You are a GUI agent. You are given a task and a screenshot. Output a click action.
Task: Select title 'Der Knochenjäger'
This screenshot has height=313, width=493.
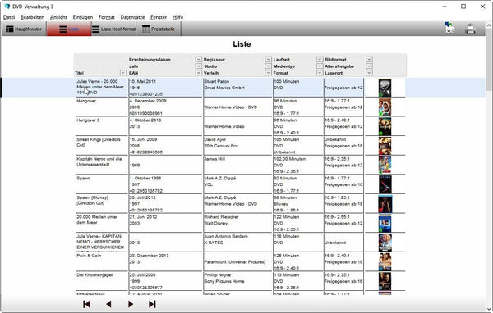point(94,275)
